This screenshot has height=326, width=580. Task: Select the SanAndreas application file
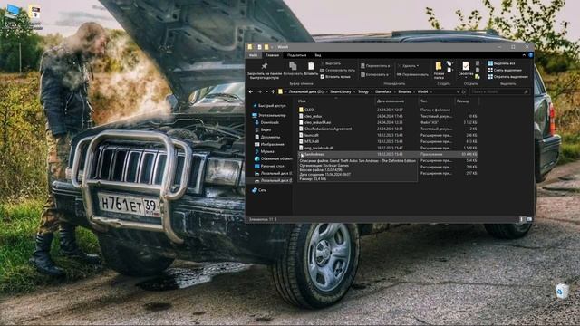[388, 154]
